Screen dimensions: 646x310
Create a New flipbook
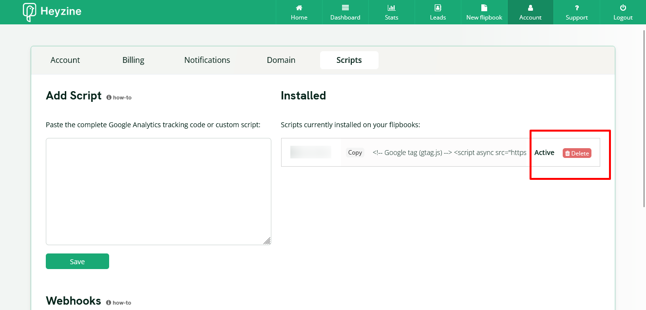click(484, 12)
